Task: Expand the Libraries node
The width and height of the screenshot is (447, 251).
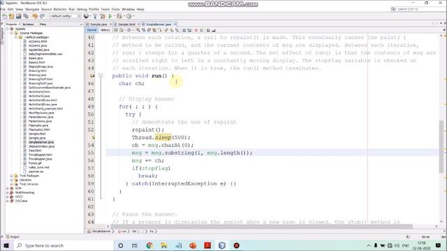Action: 12,180
